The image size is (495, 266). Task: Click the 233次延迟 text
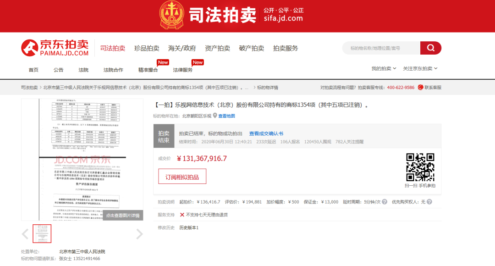pos(266,142)
